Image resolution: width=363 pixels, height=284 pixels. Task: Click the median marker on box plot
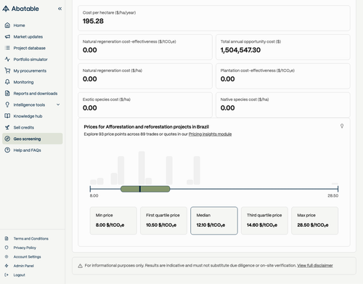point(140,189)
